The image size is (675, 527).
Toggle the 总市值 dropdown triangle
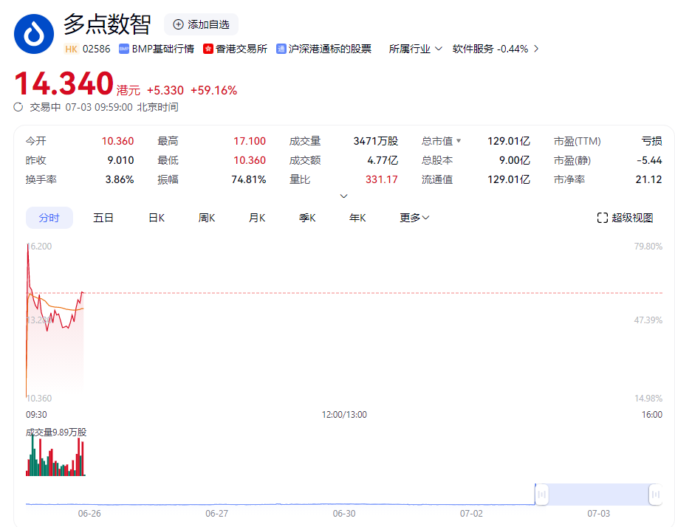click(x=459, y=141)
